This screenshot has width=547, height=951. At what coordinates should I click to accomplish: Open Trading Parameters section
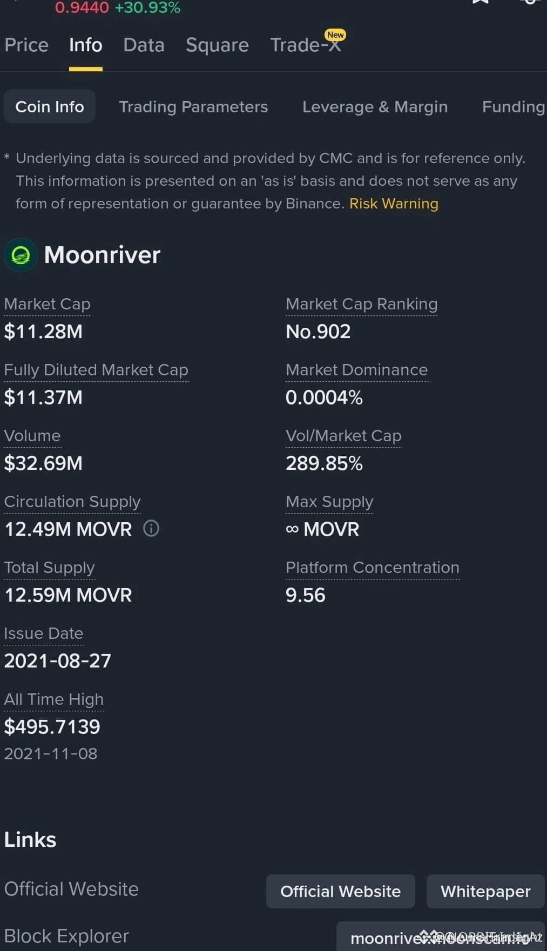click(x=193, y=106)
